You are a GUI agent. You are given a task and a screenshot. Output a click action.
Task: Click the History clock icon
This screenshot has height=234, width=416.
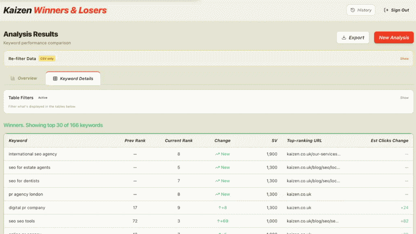click(x=353, y=10)
